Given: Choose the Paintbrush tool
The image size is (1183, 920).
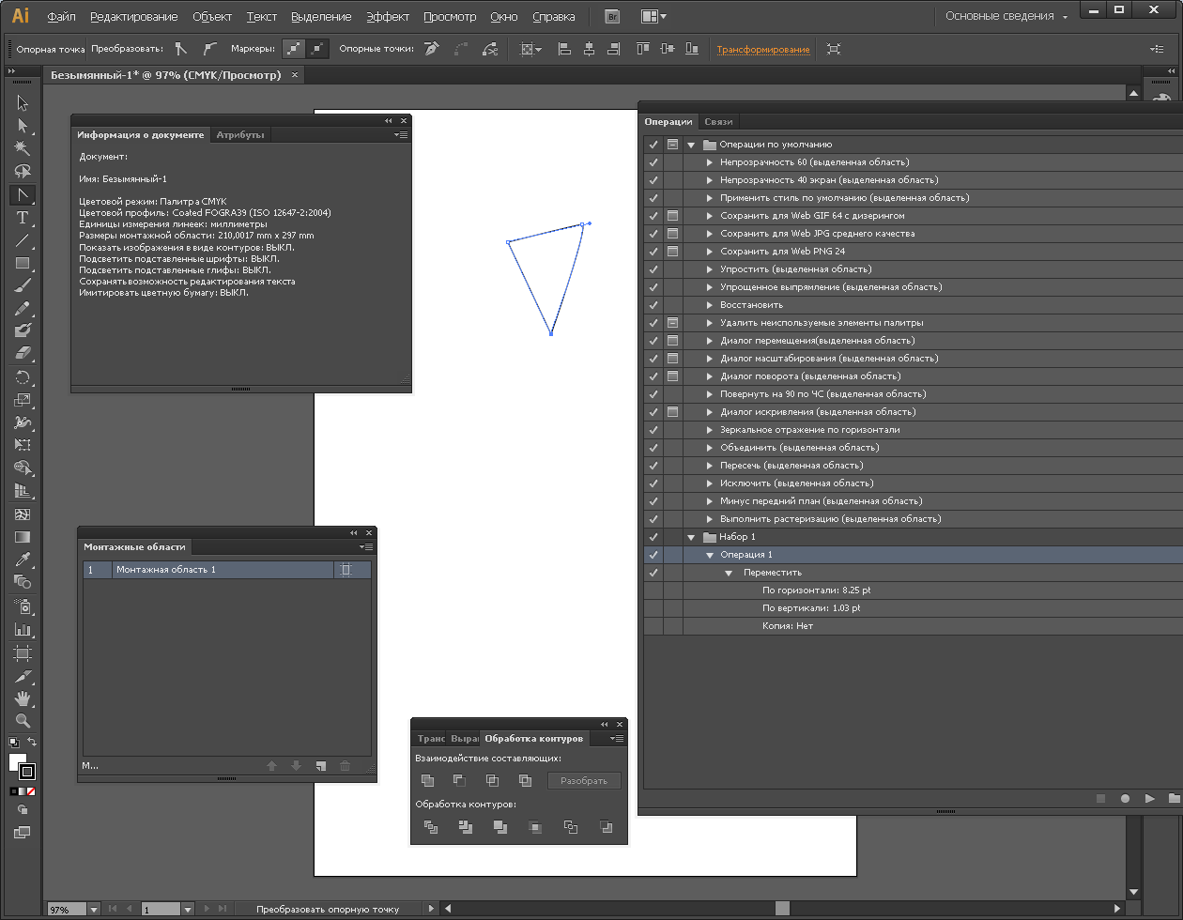Looking at the screenshot, I should [x=23, y=285].
